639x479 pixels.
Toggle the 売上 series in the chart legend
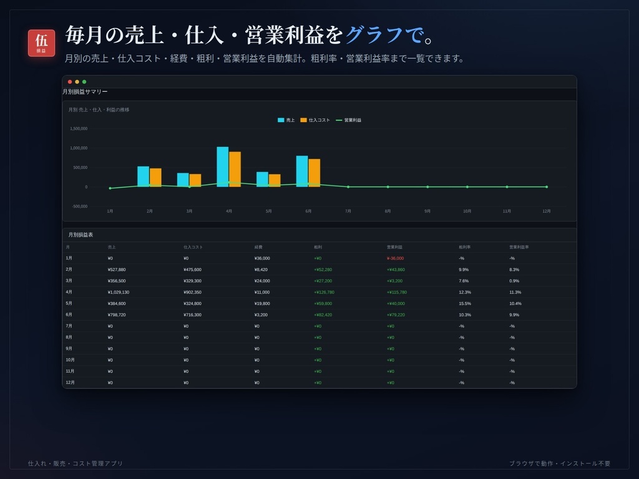point(286,120)
